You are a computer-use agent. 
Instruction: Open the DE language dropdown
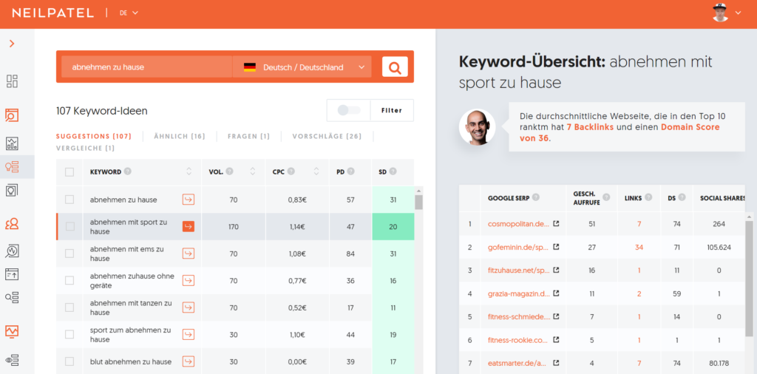pos(129,13)
